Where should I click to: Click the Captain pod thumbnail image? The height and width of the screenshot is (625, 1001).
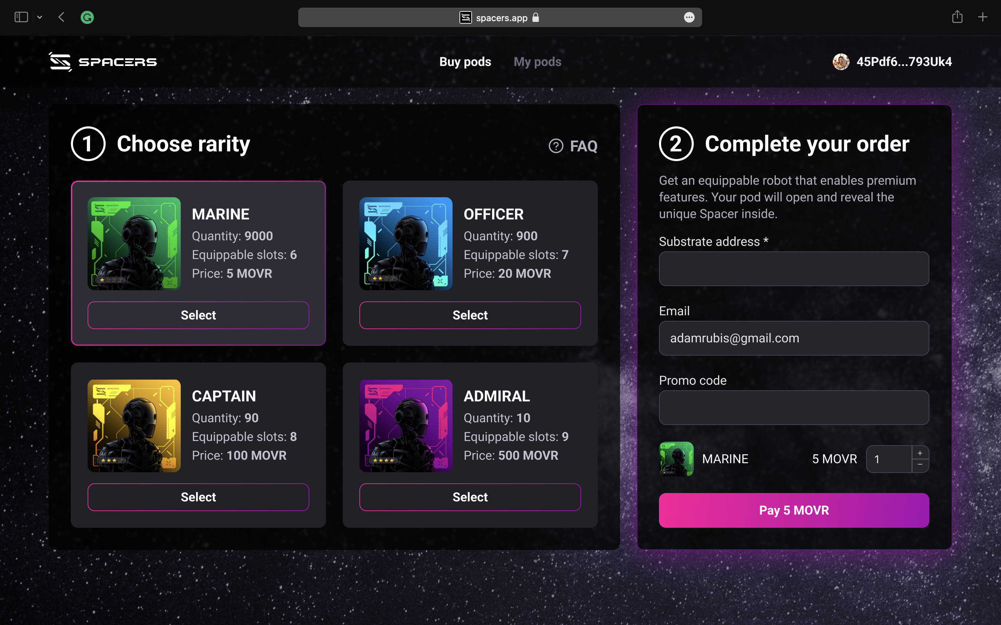pyautogui.click(x=134, y=426)
